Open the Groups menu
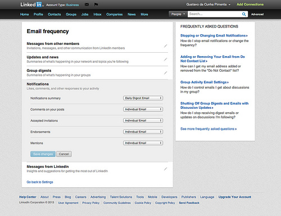This screenshot has height=216, width=281. 71,14
